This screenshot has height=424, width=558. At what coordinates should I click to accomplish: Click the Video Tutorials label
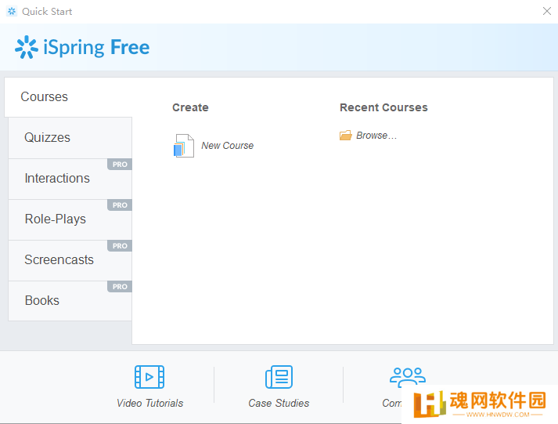point(149,403)
